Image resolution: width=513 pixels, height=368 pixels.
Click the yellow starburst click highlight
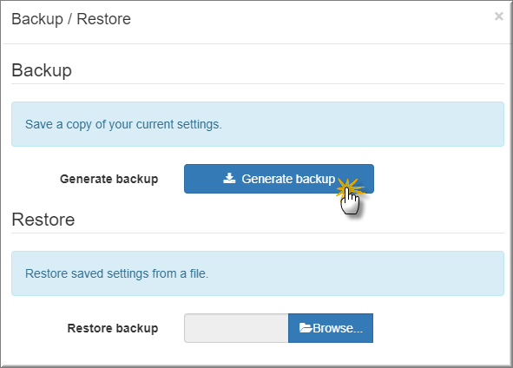349,187
